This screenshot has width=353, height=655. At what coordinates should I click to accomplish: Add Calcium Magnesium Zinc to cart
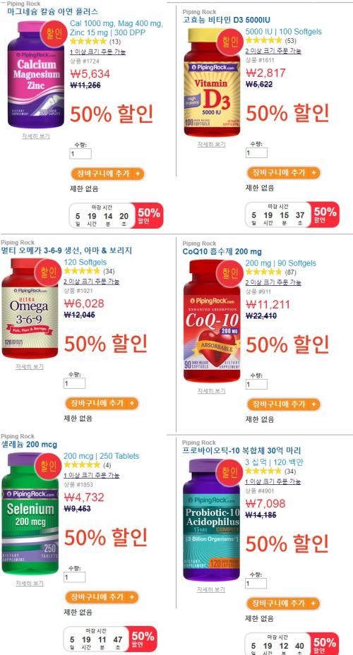[107, 174]
